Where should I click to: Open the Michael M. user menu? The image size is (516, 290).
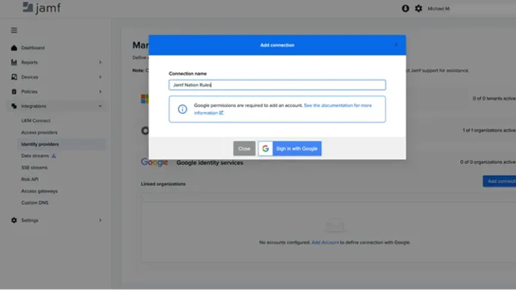tap(439, 9)
